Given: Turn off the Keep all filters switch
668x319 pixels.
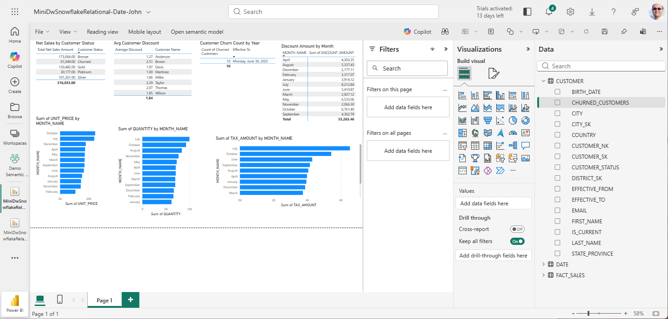Looking at the screenshot, I should 517,241.
